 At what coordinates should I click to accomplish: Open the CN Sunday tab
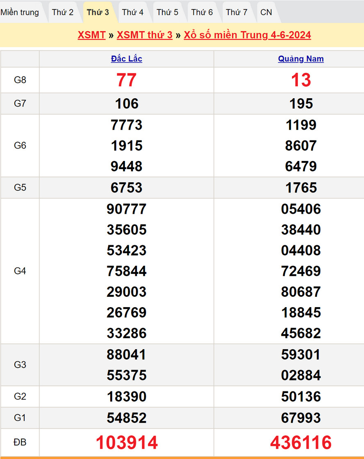point(266,12)
